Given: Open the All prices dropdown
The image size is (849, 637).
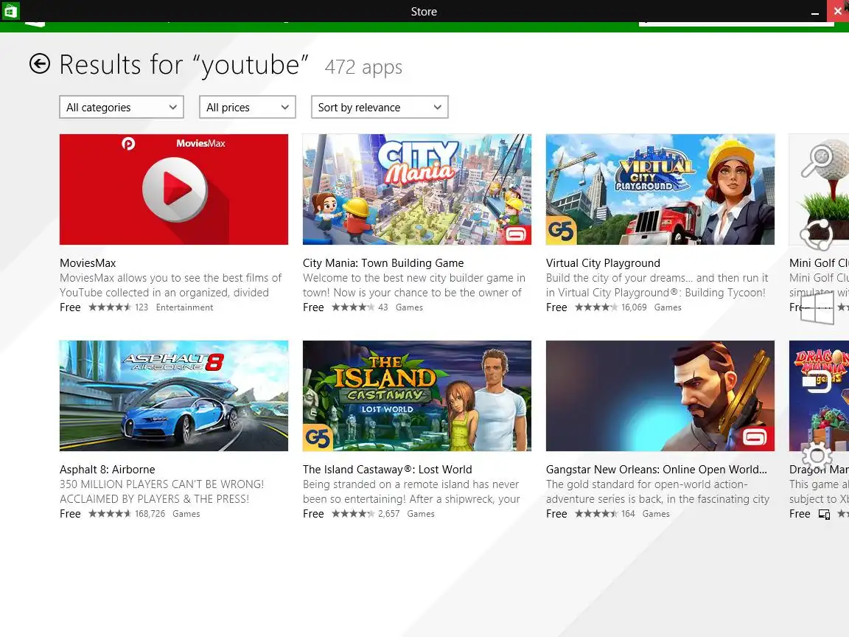Looking at the screenshot, I should (x=248, y=107).
